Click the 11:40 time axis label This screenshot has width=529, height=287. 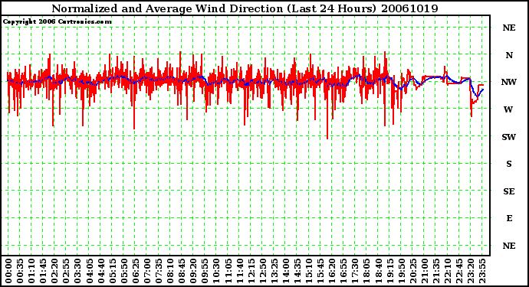pos(239,271)
